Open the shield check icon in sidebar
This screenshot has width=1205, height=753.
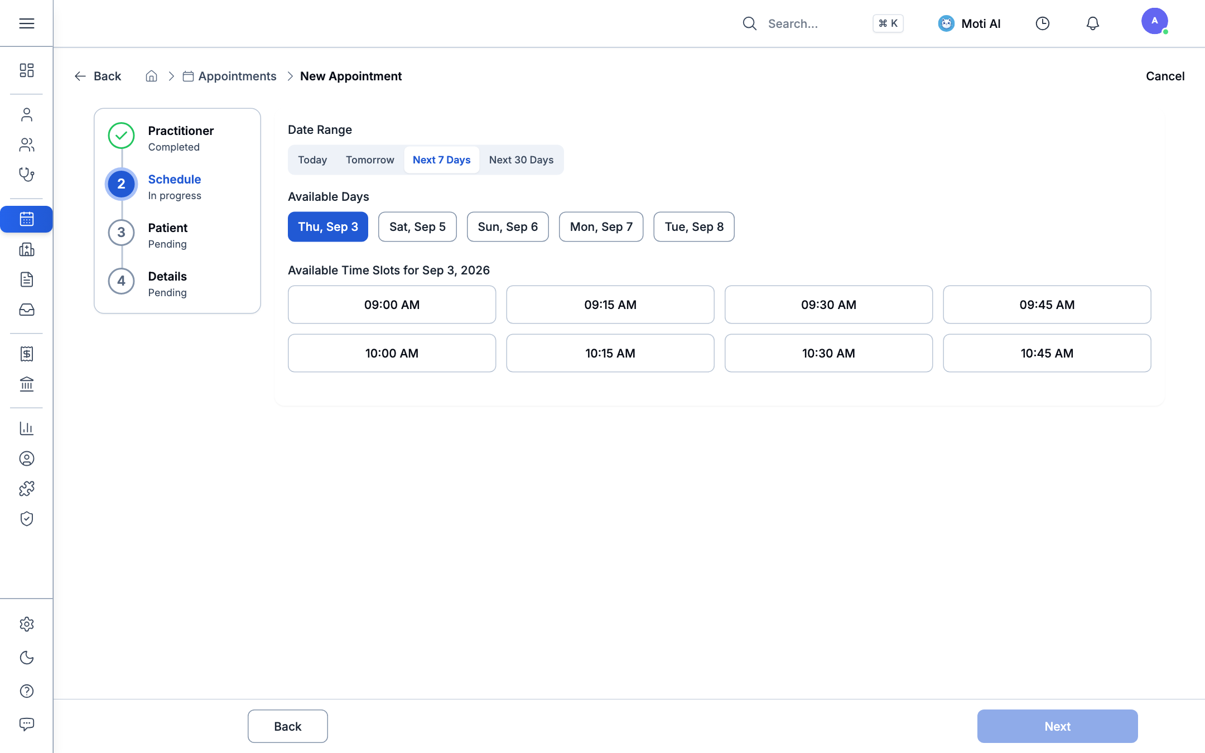[x=26, y=519]
